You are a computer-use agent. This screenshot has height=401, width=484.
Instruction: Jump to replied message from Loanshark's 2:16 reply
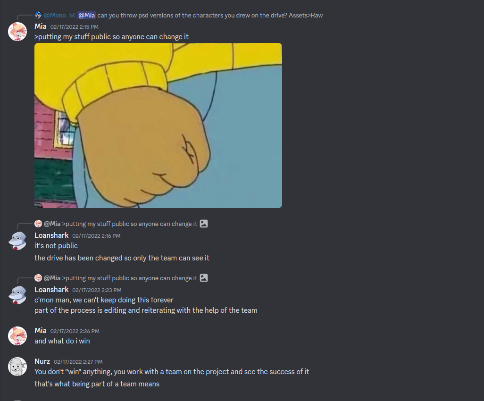pyautogui.click(x=130, y=224)
